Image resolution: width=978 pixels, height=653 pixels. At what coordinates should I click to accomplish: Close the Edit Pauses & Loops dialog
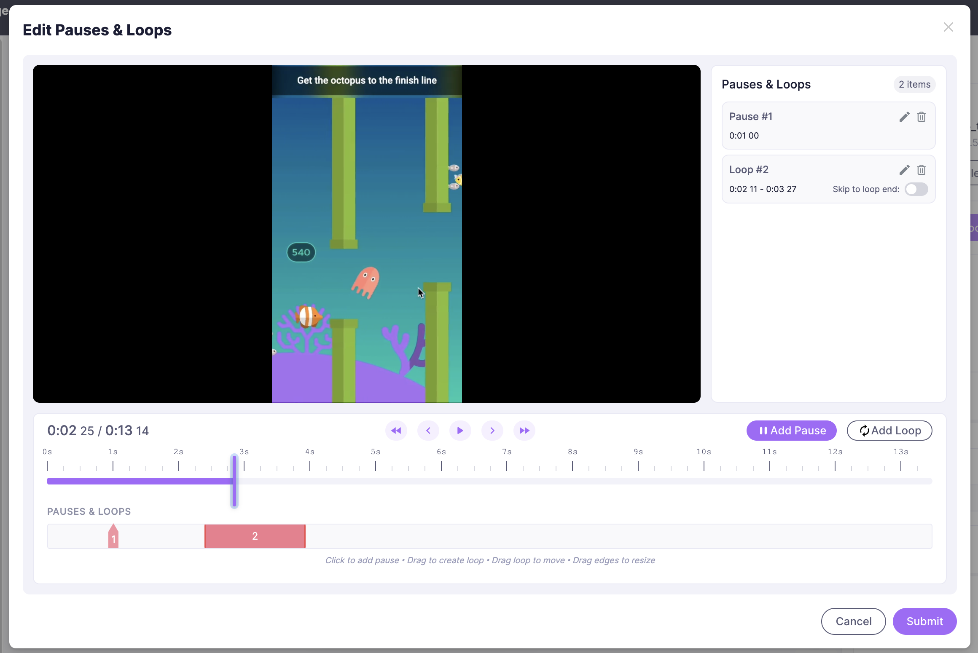pos(948,27)
